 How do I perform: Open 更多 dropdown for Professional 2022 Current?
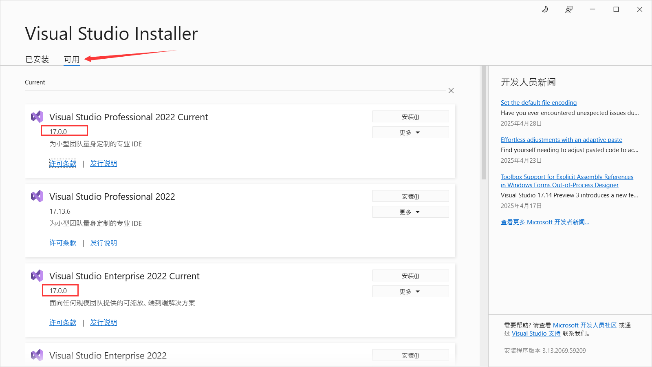click(410, 132)
